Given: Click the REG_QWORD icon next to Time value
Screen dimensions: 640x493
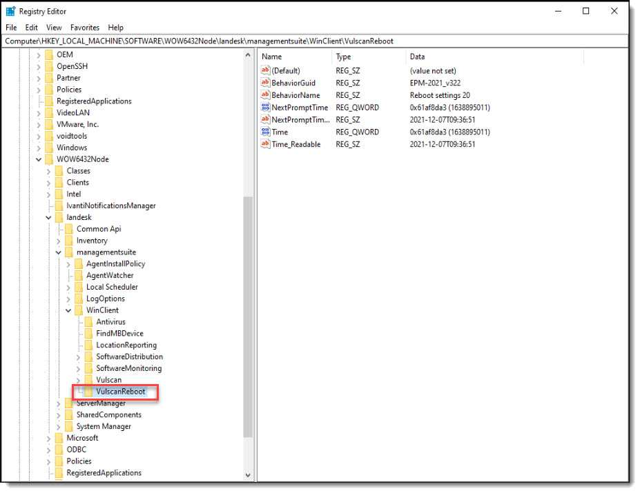Looking at the screenshot, I should point(265,132).
